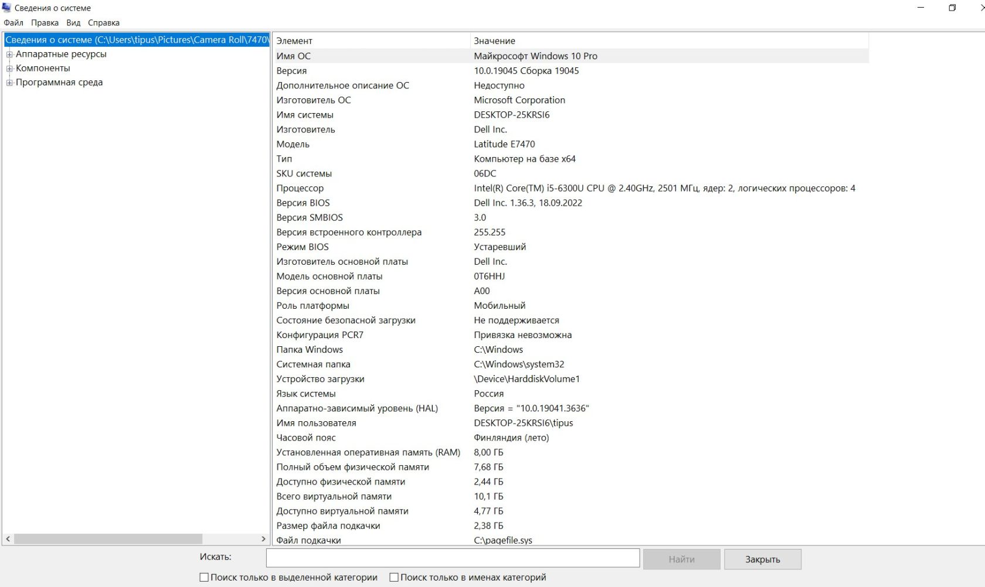Image resolution: width=985 pixels, height=587 pixels.
Task: Select the Имя ОС row
Action: coord(570,56)
